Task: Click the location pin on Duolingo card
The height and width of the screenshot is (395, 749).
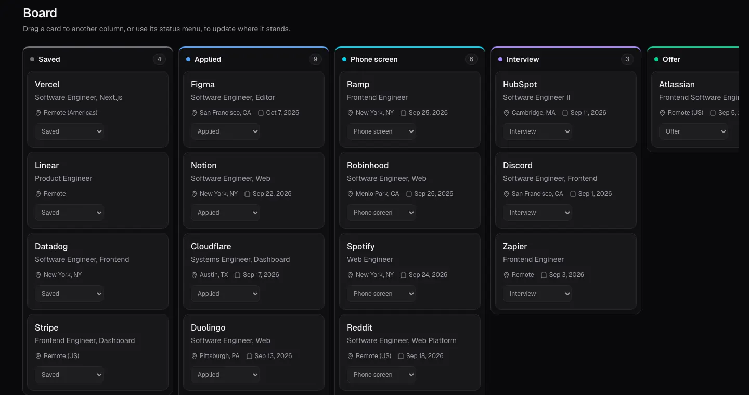Action: 194,356
